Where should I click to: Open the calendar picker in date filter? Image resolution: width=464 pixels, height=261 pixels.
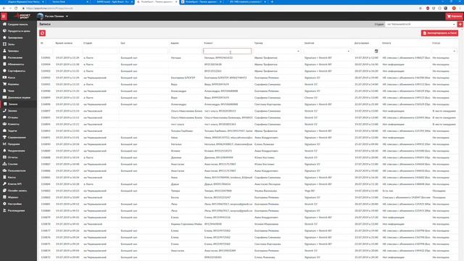pos(376,51)
